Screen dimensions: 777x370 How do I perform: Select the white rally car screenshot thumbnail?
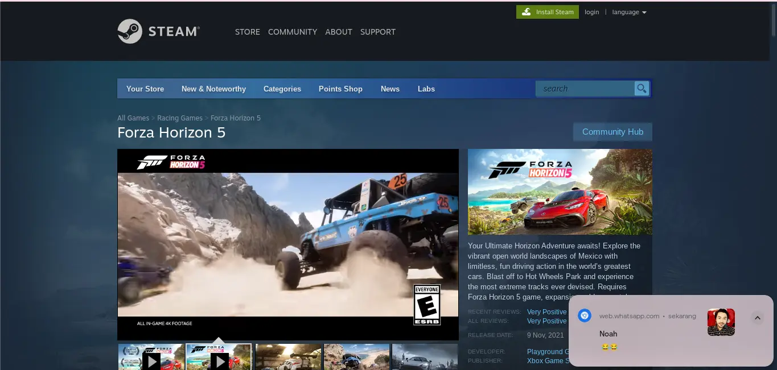tap(288, 357)
